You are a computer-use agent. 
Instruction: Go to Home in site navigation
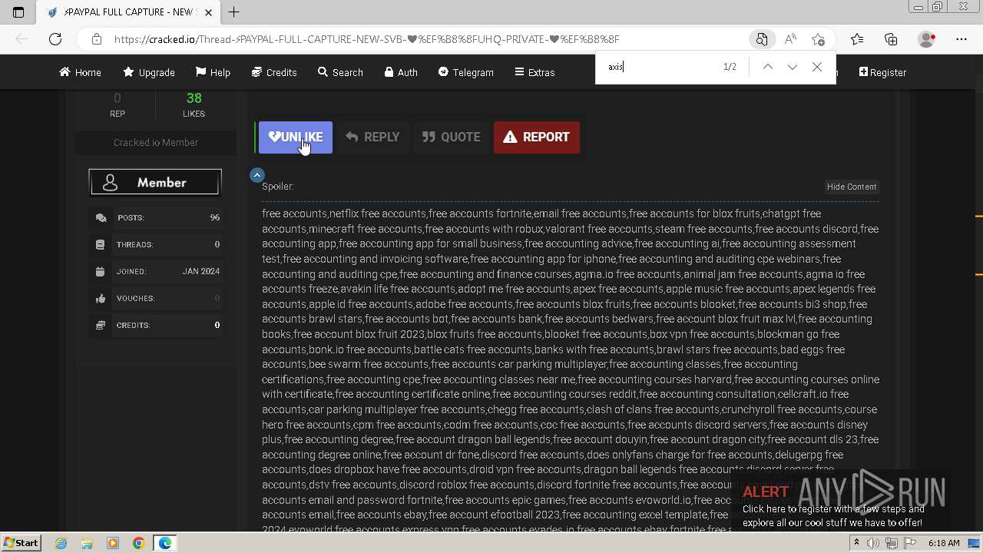(80, 72)
